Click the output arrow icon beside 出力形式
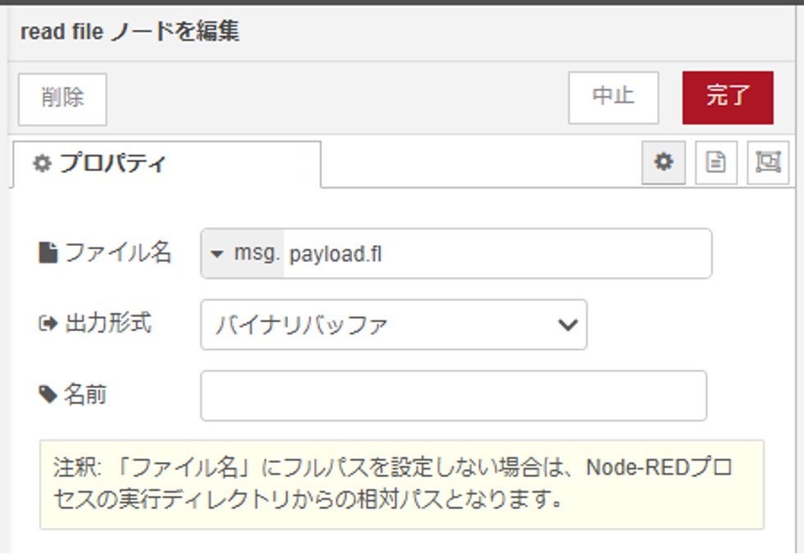 pos(48,324)
